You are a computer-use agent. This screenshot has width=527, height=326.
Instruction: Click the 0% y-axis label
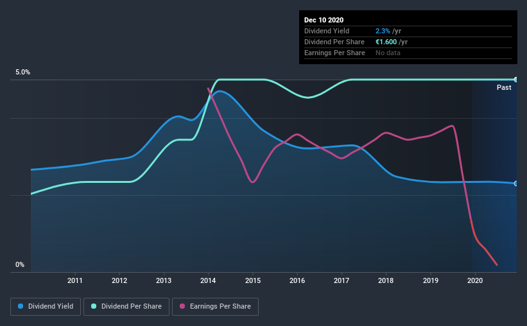coord(20,265)
